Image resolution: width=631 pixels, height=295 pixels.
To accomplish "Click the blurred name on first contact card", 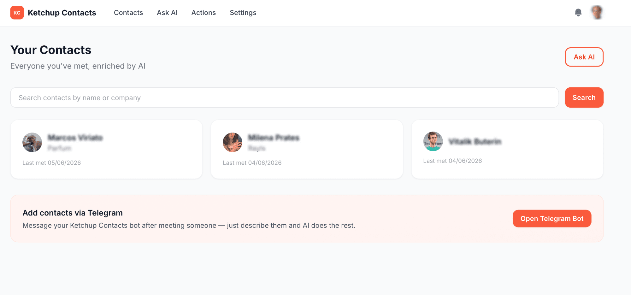I will [75, 138].
